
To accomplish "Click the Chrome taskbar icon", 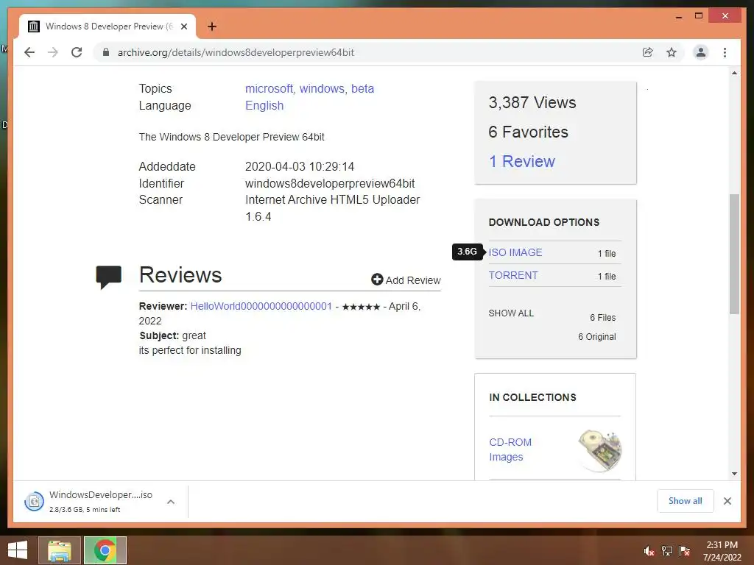I will pyautogui.click(x=105, y=550).
